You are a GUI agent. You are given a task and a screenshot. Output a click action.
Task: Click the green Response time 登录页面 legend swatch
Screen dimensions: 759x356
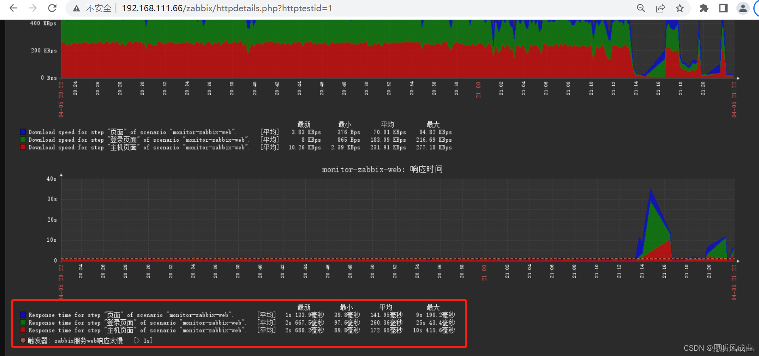point(23,322)
